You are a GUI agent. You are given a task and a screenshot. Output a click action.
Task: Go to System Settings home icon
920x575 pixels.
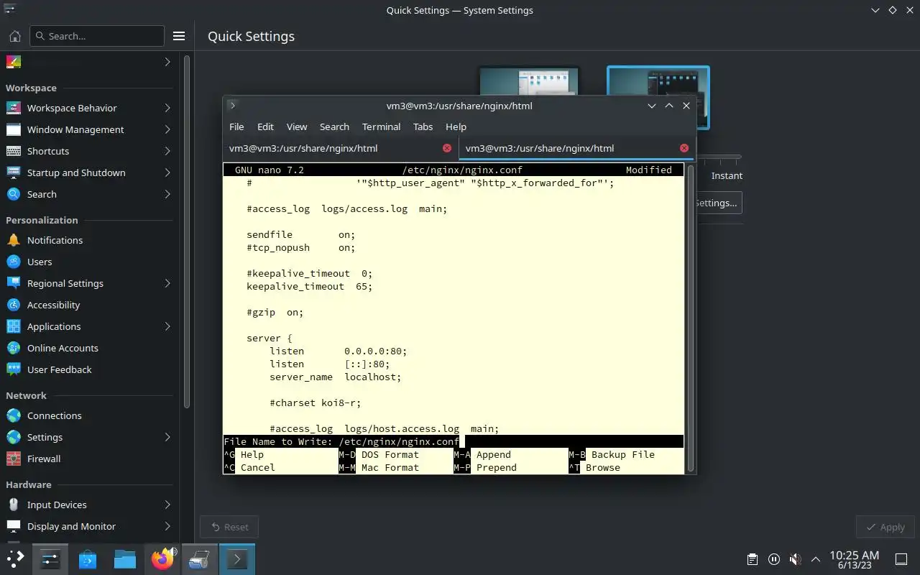pyautogui.click(x=14, y=36)
